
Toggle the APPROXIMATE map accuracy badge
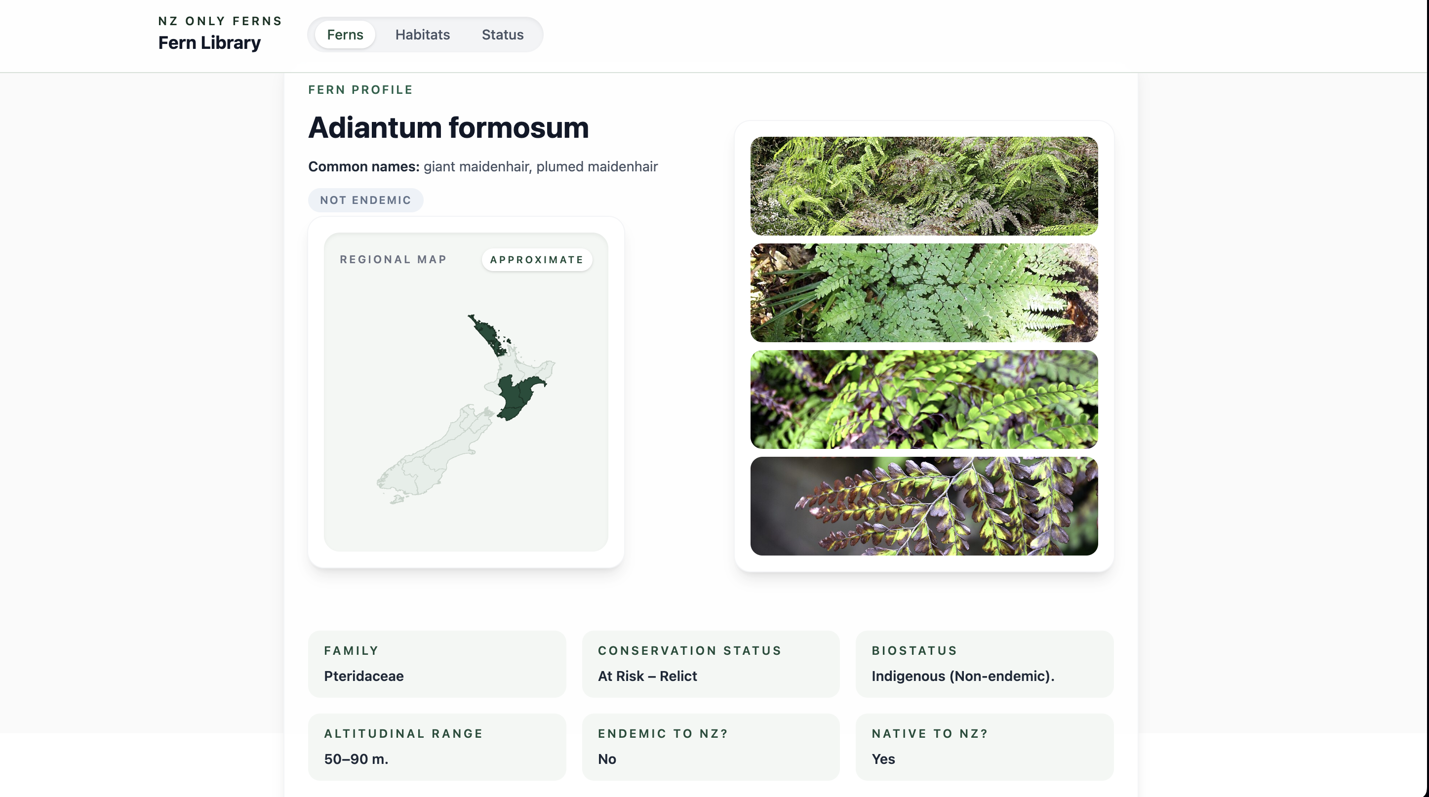coord(536,259)
